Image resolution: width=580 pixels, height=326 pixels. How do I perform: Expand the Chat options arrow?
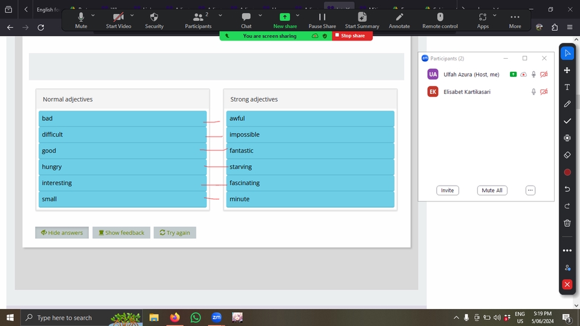[x=260, y=16]
